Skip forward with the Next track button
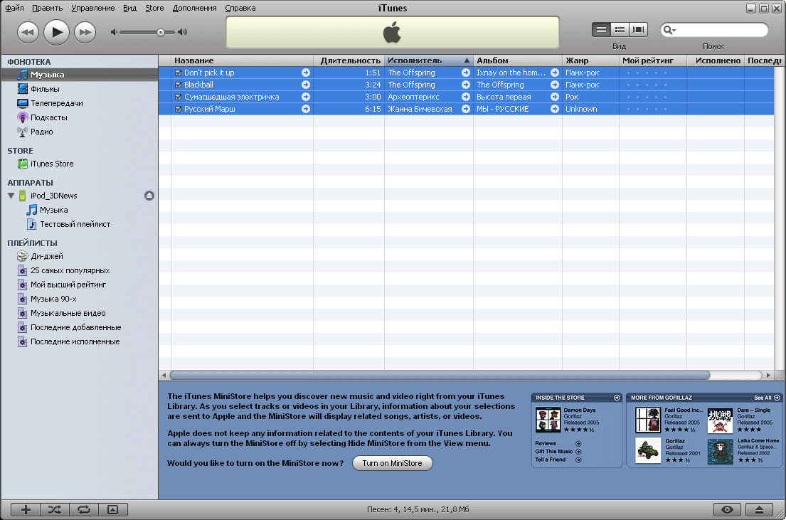The width and height of the screenshot is (786, 520). click(85, 32)
